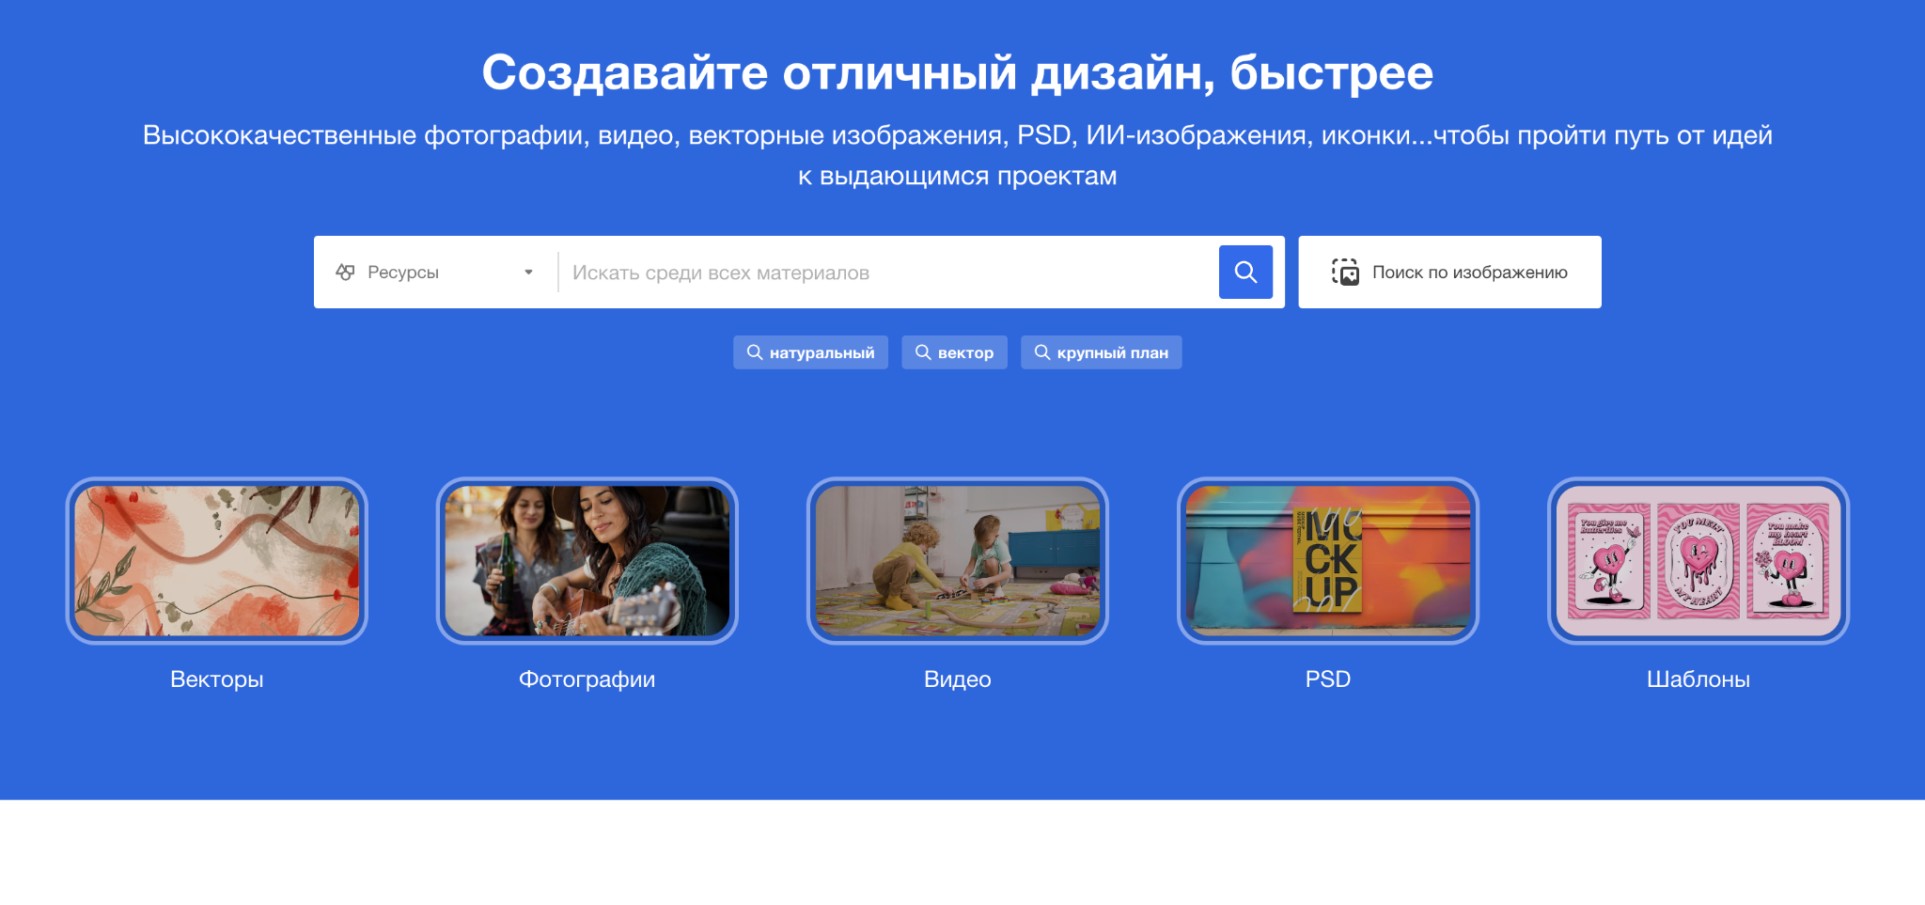Go to the Шаблоны label link
The height and width of the screenshot is (905, 1925).
(1698, 679)
